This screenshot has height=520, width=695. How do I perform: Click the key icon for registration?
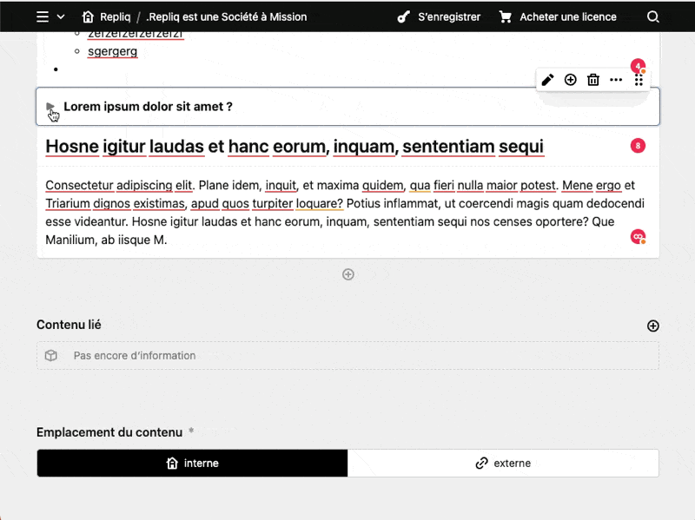403,16
